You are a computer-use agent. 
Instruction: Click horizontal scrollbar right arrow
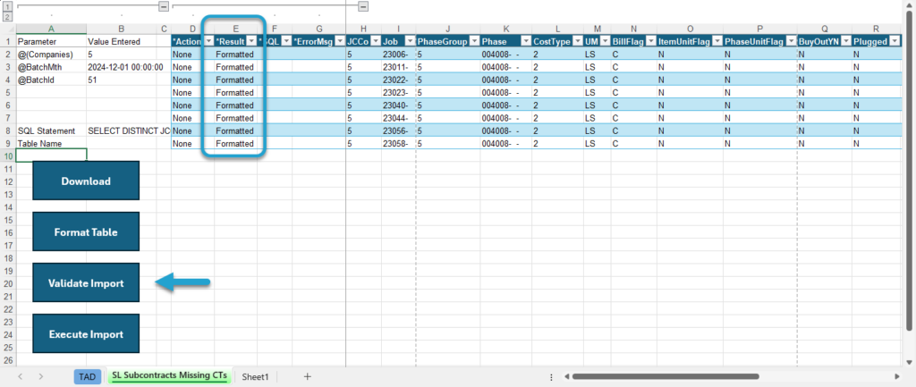click(896, 376)
